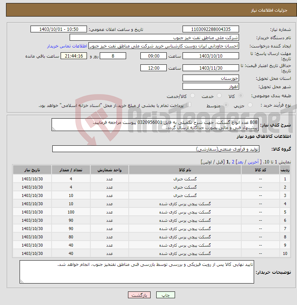This screenshot has height=305, width=297.
Task: Select گسکت جنرال in row 2
Action: pos(185,187)
